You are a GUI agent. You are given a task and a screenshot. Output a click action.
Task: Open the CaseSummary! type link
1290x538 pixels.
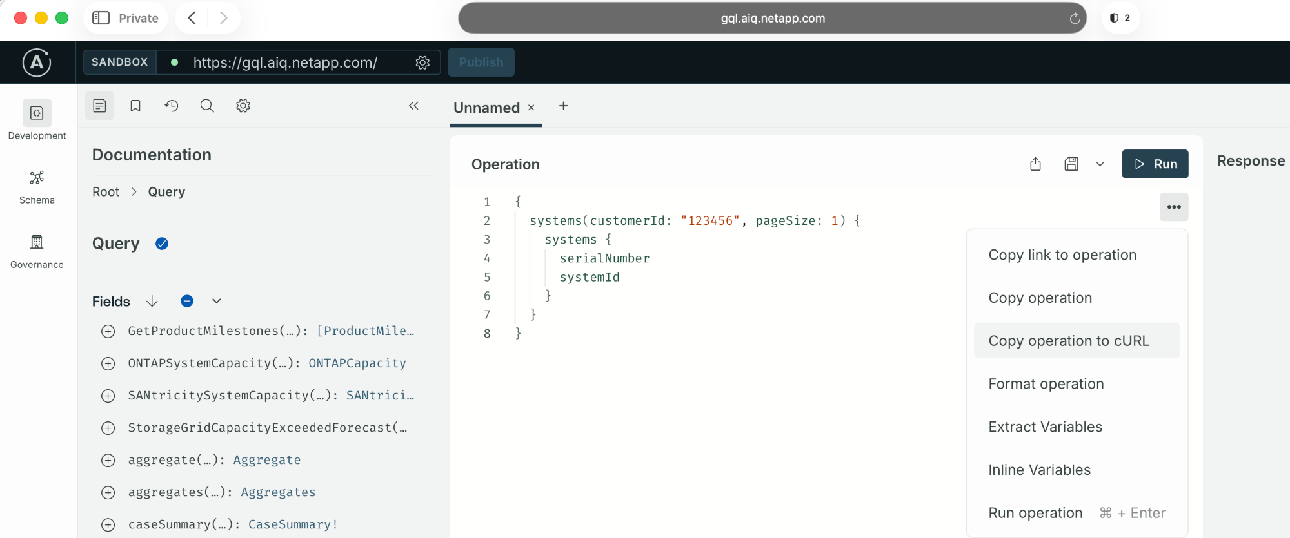pyautogui.click(x=293, y=524)
